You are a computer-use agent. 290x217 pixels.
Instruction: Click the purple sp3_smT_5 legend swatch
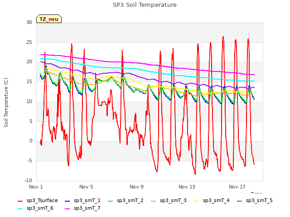click(240, 201)
